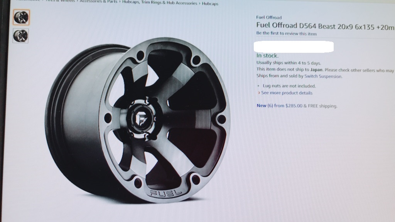Click the Hubcaps breadcrumb link
Screen dimensions: 395x222
[210, 4]
